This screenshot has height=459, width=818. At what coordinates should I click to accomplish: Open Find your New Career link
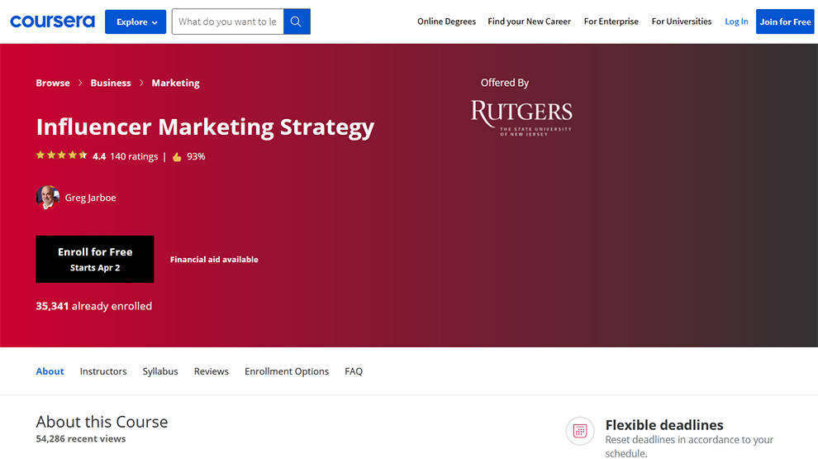[x=529, y=22]
